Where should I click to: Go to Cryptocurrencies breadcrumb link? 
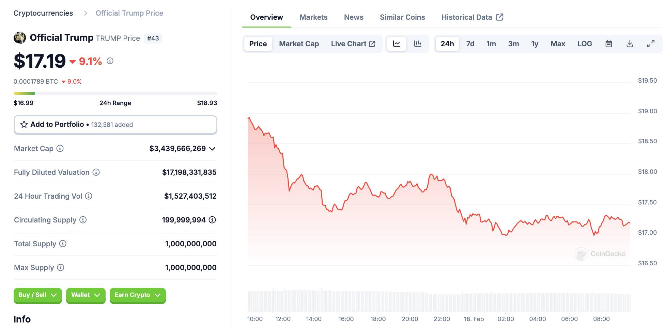point(43,13)
